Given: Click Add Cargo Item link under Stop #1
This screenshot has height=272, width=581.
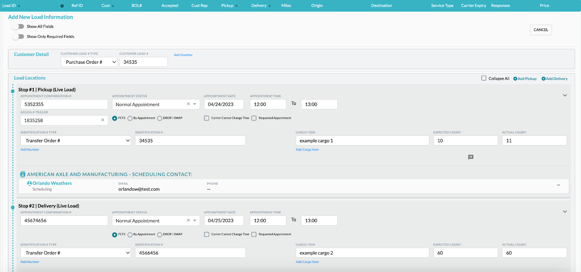Looking at the screenshot, I should click(307, 150).
